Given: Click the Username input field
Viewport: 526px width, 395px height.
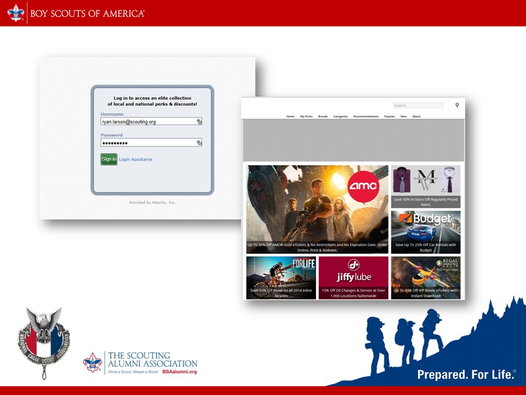Looking at the screenshot, I should [151, 122].
